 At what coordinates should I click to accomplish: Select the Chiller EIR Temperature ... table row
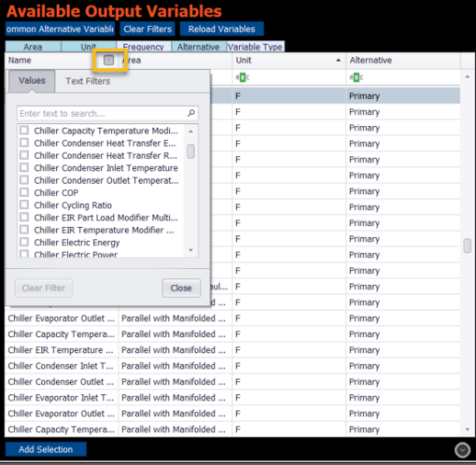(232, 350)
